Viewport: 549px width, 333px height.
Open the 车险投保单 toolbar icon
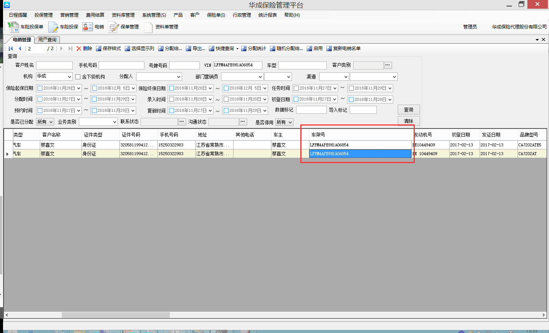(x=14, y=27)
